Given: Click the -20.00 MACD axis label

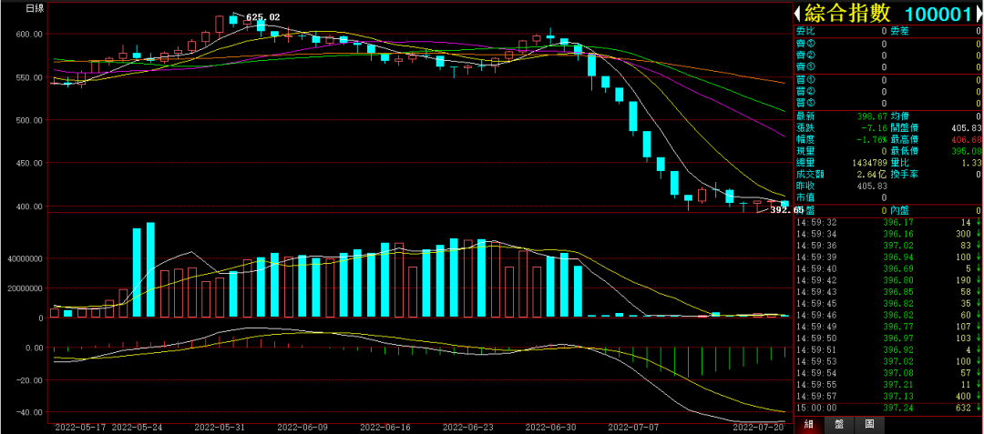Looking at the screenshot, I should coord(30,380).
